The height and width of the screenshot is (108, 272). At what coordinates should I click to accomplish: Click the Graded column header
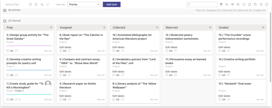[x=241, y=27]
